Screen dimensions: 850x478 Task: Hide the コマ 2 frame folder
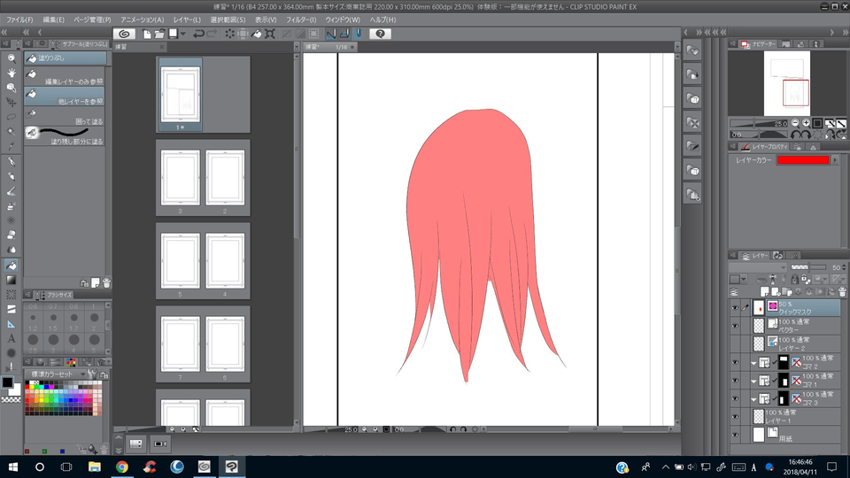pos(735,362)
